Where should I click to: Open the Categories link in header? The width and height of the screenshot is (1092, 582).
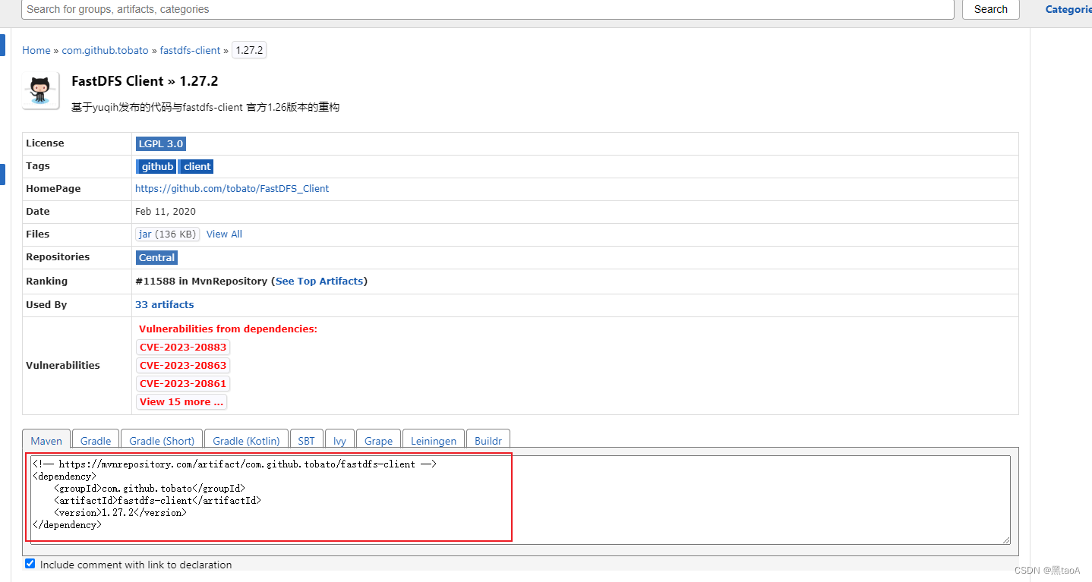pyautogui.click(x=1068, y=9)
